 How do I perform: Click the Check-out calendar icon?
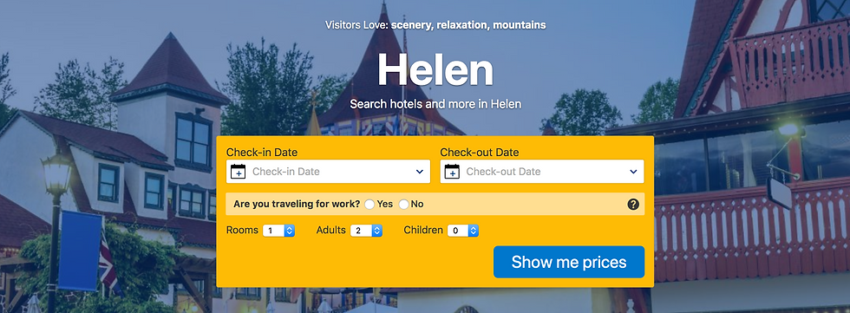click(452, 172)
